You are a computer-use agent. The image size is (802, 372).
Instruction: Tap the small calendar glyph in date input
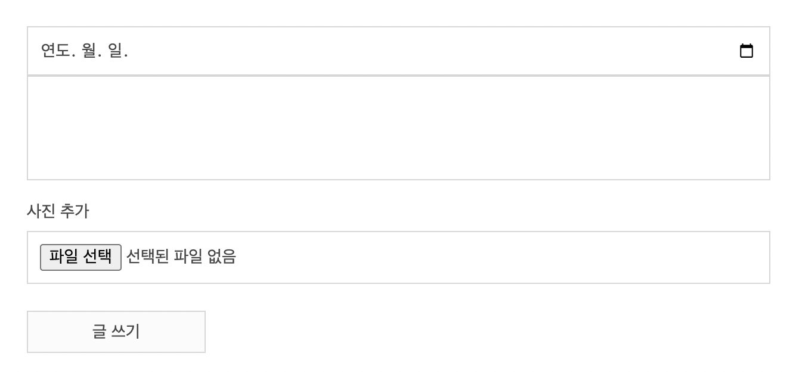tap(746, 51)
